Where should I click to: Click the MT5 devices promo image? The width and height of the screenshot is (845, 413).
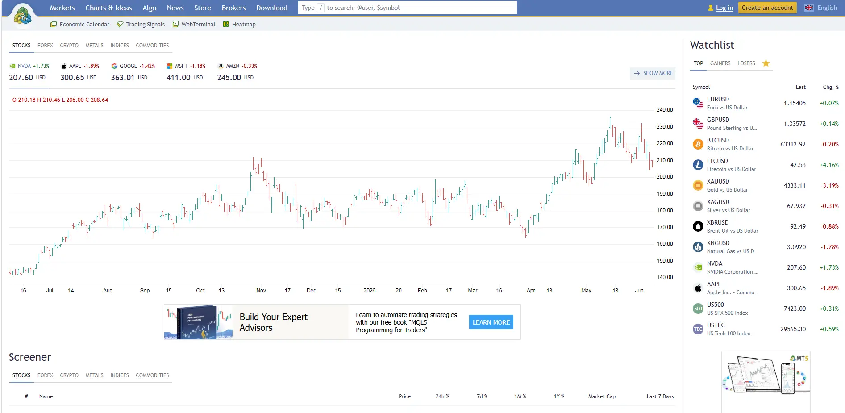pos(766,375)
